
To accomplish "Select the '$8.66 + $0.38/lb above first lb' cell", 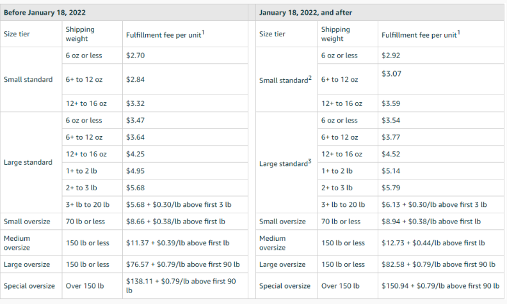I will 175,222.
